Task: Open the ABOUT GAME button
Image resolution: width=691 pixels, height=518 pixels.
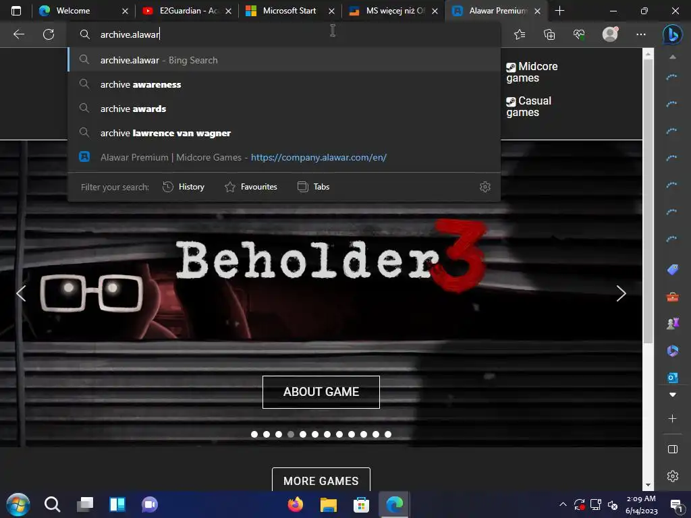Action: (321, 392)
